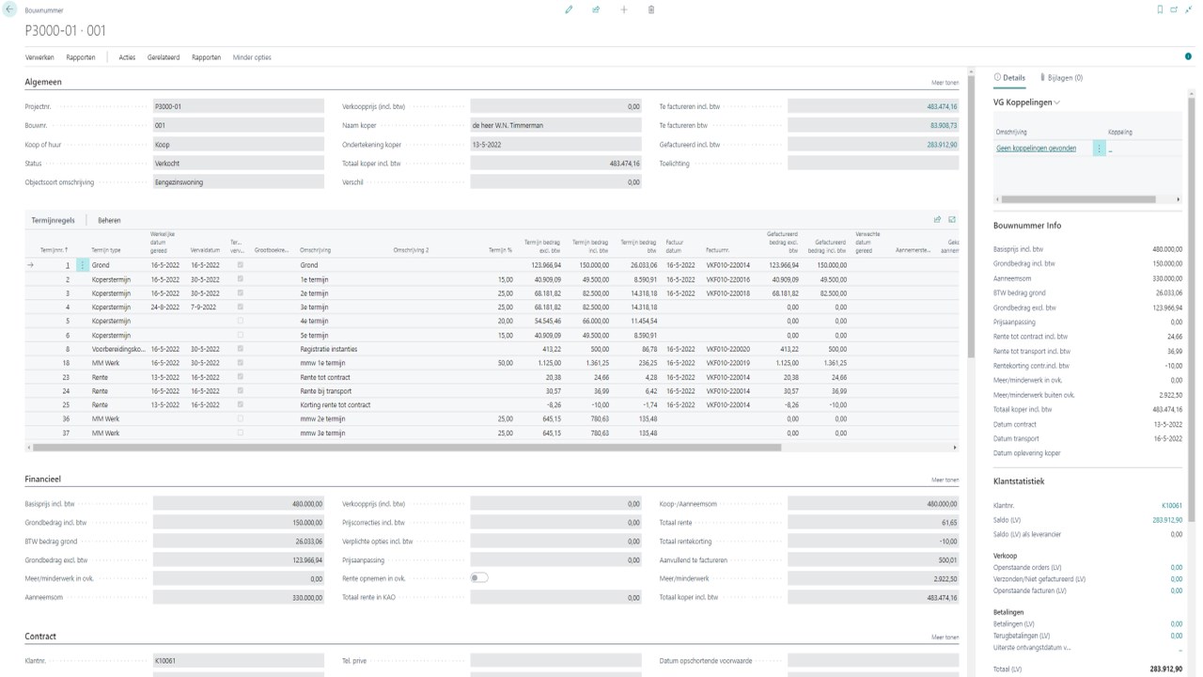Open the Verwerken menu
1203x677 pixels.
(39, 57)
